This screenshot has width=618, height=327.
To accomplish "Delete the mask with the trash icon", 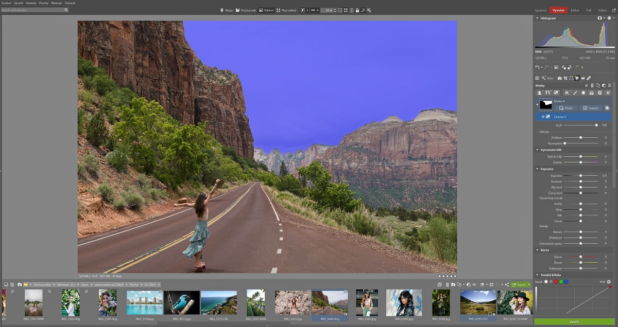I will click(592, 85).
